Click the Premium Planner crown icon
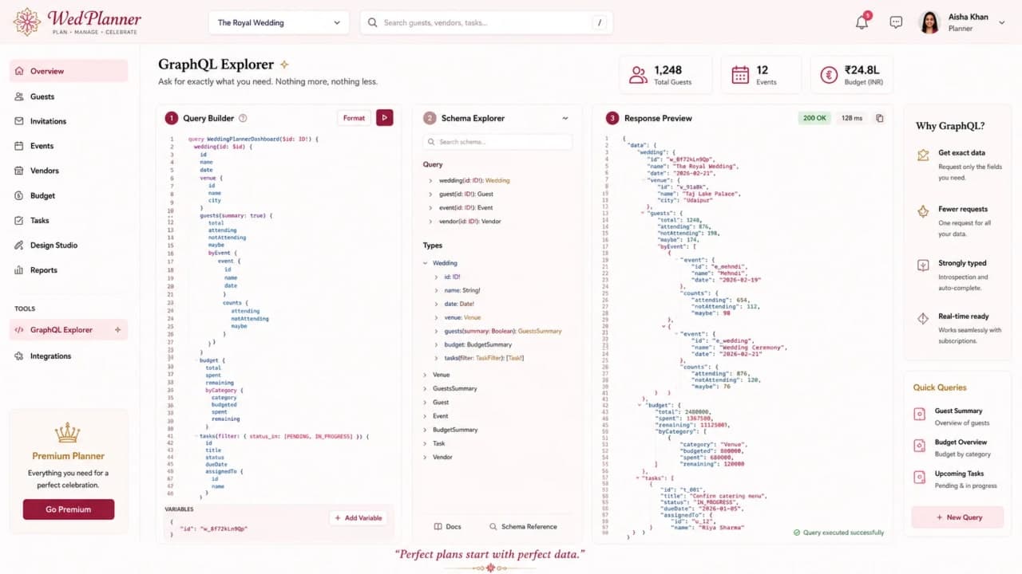This screenshot has width=1022, height=574. point(68,433)
